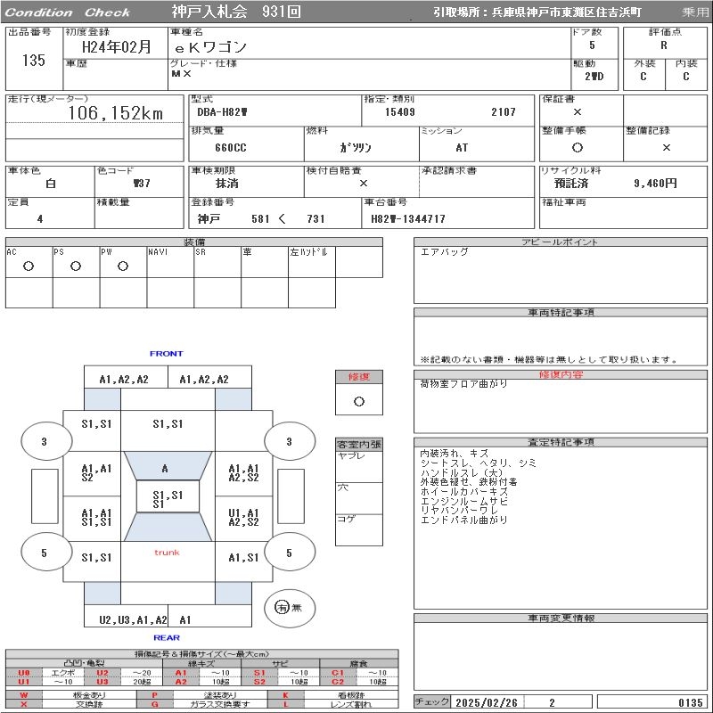Viewport: 713px width, 713px height.
Task: Select the designation number 15409
Action: [400, 112]
